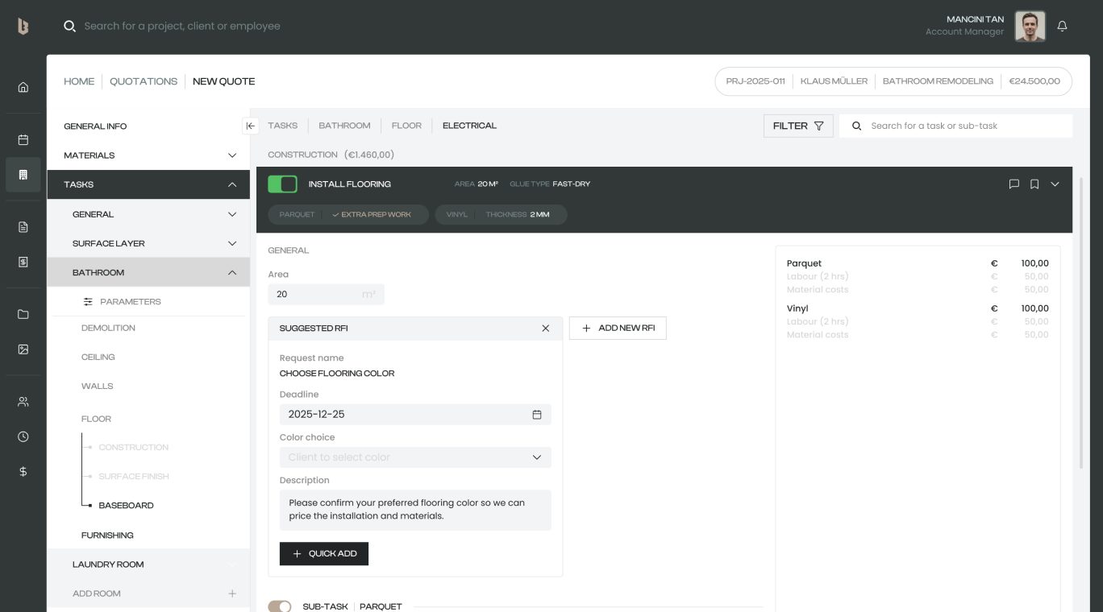The height and width of the screenshot is (612, 1103).
Task: Switch to the Floor tab
Action: (x=406, y=126)
